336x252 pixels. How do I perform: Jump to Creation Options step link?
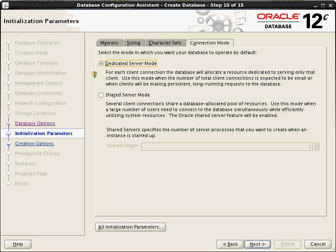pos(34,143)
